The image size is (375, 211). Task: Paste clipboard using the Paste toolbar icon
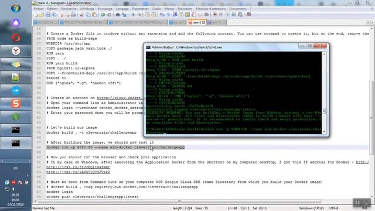click(x=94, y=15)
